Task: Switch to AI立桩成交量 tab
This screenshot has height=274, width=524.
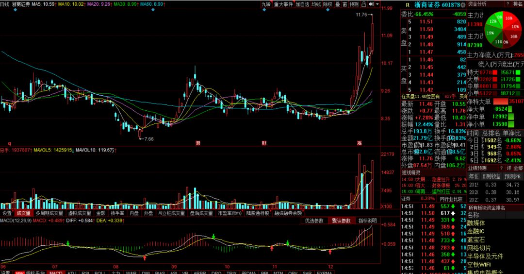Action: (x=171, y=213)
